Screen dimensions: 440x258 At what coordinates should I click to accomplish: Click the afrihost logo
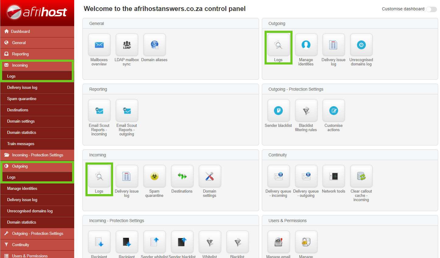click(37, 12)
